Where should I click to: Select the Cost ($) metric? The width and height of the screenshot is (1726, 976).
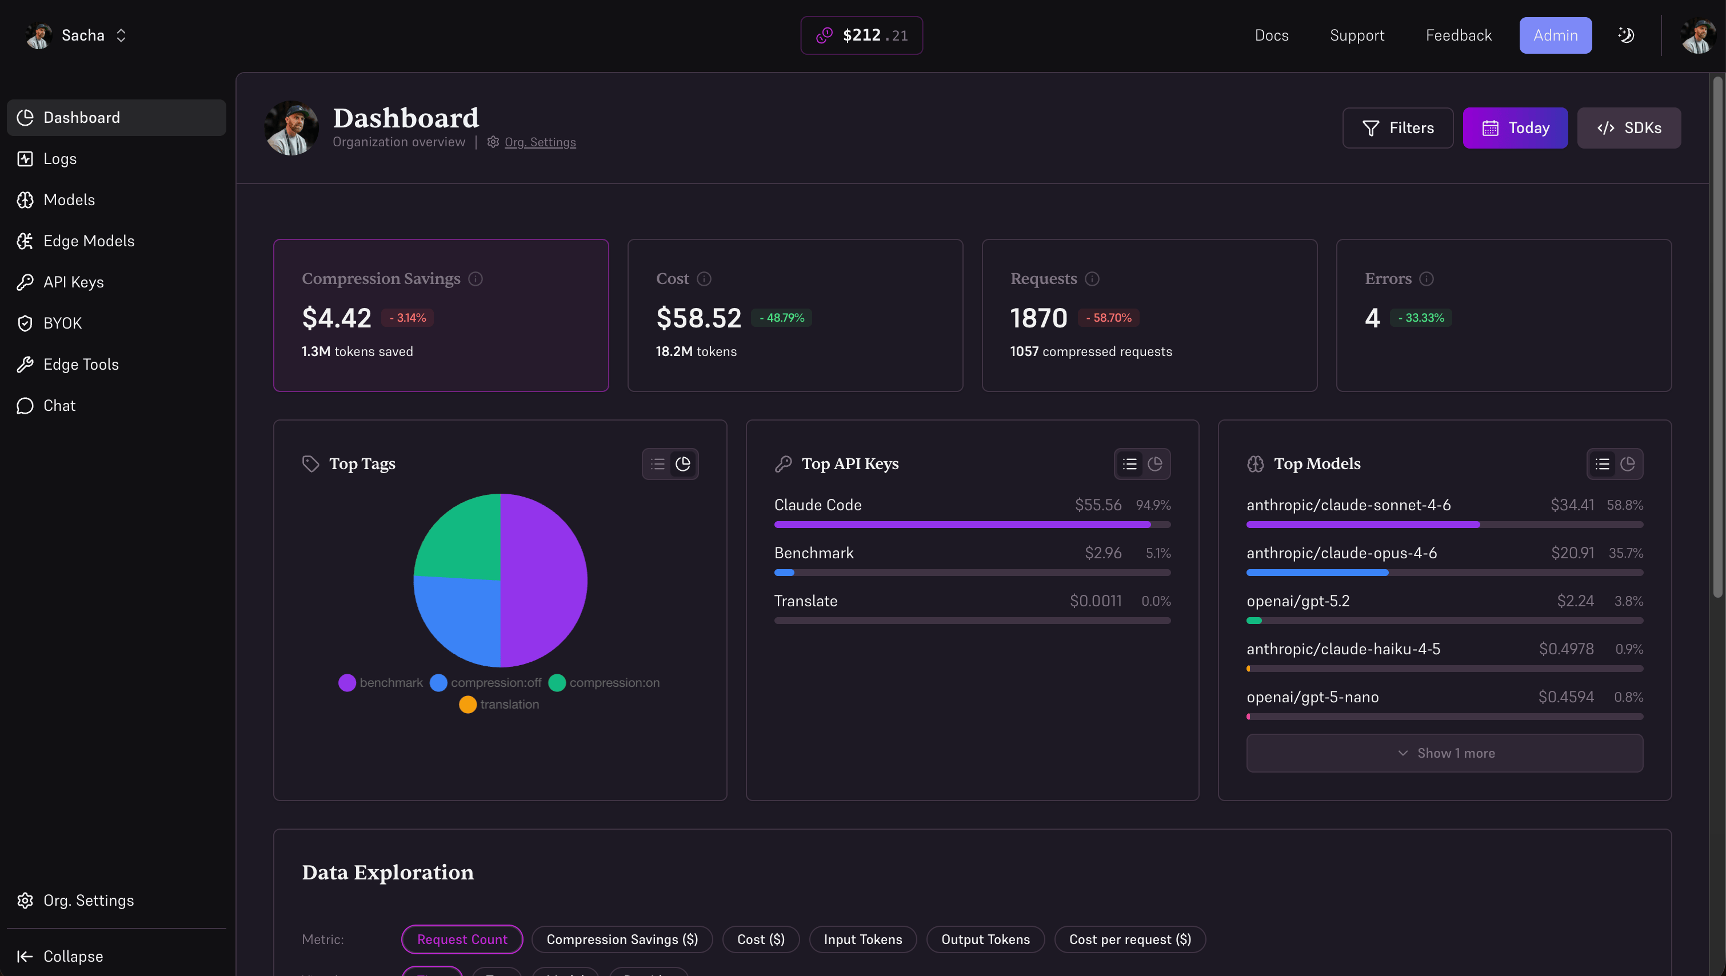click(761, 939)
